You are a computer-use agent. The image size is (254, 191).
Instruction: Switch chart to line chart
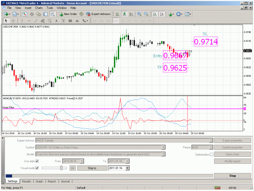[x=131, y=14]
